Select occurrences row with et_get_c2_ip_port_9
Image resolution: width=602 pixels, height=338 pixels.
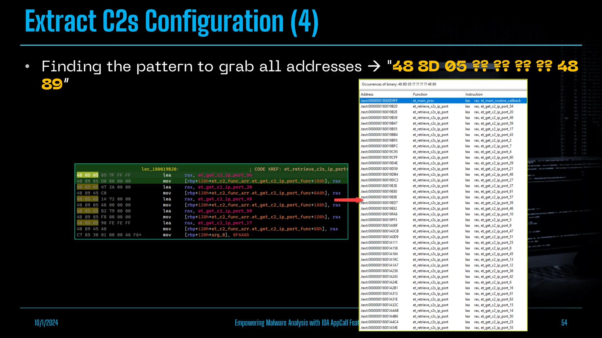point(443,226)
